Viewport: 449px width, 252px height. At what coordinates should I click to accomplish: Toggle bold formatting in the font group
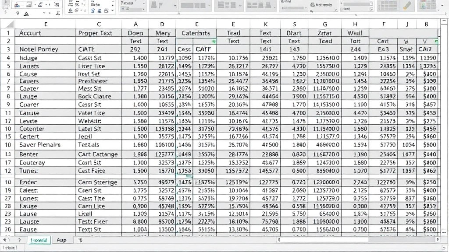[46, 4]
